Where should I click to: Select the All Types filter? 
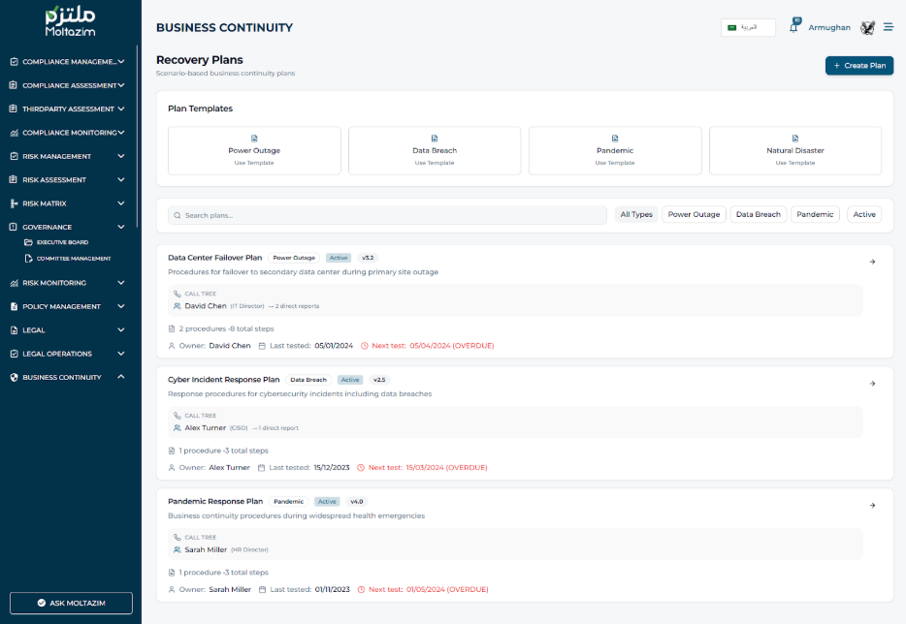[x=636, y=214]
